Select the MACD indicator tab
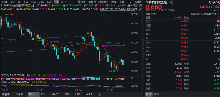The width and height of the screenshot is (220, 97). (55, 94)
